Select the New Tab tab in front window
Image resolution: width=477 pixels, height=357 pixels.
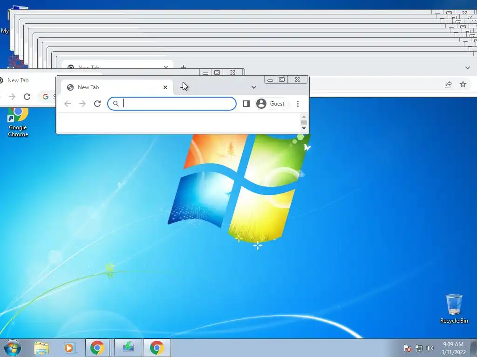117,87
